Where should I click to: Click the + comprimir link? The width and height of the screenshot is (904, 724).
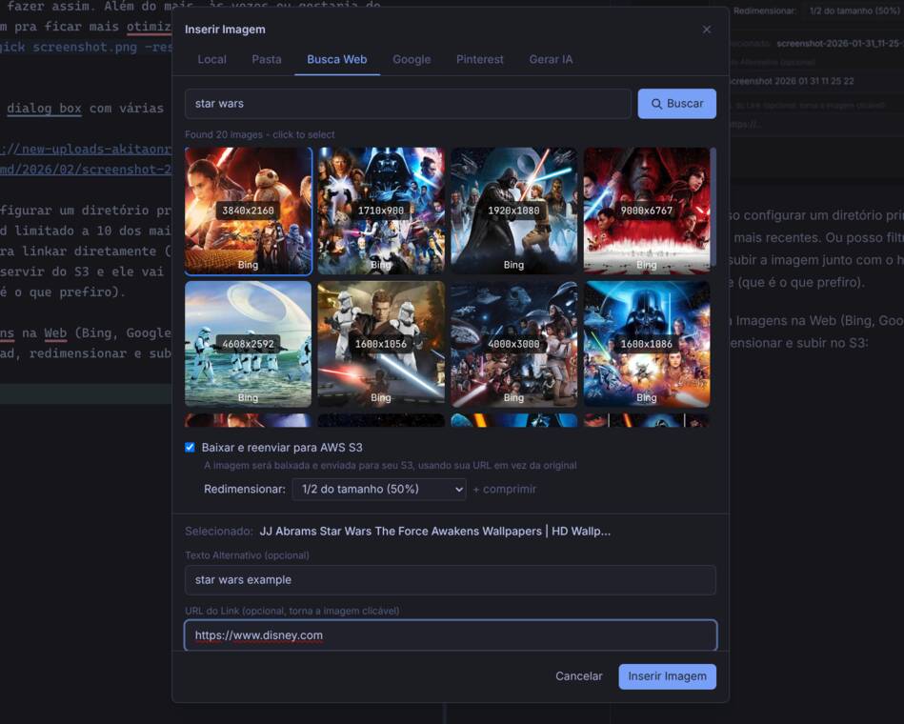click(x=504, y=489)
